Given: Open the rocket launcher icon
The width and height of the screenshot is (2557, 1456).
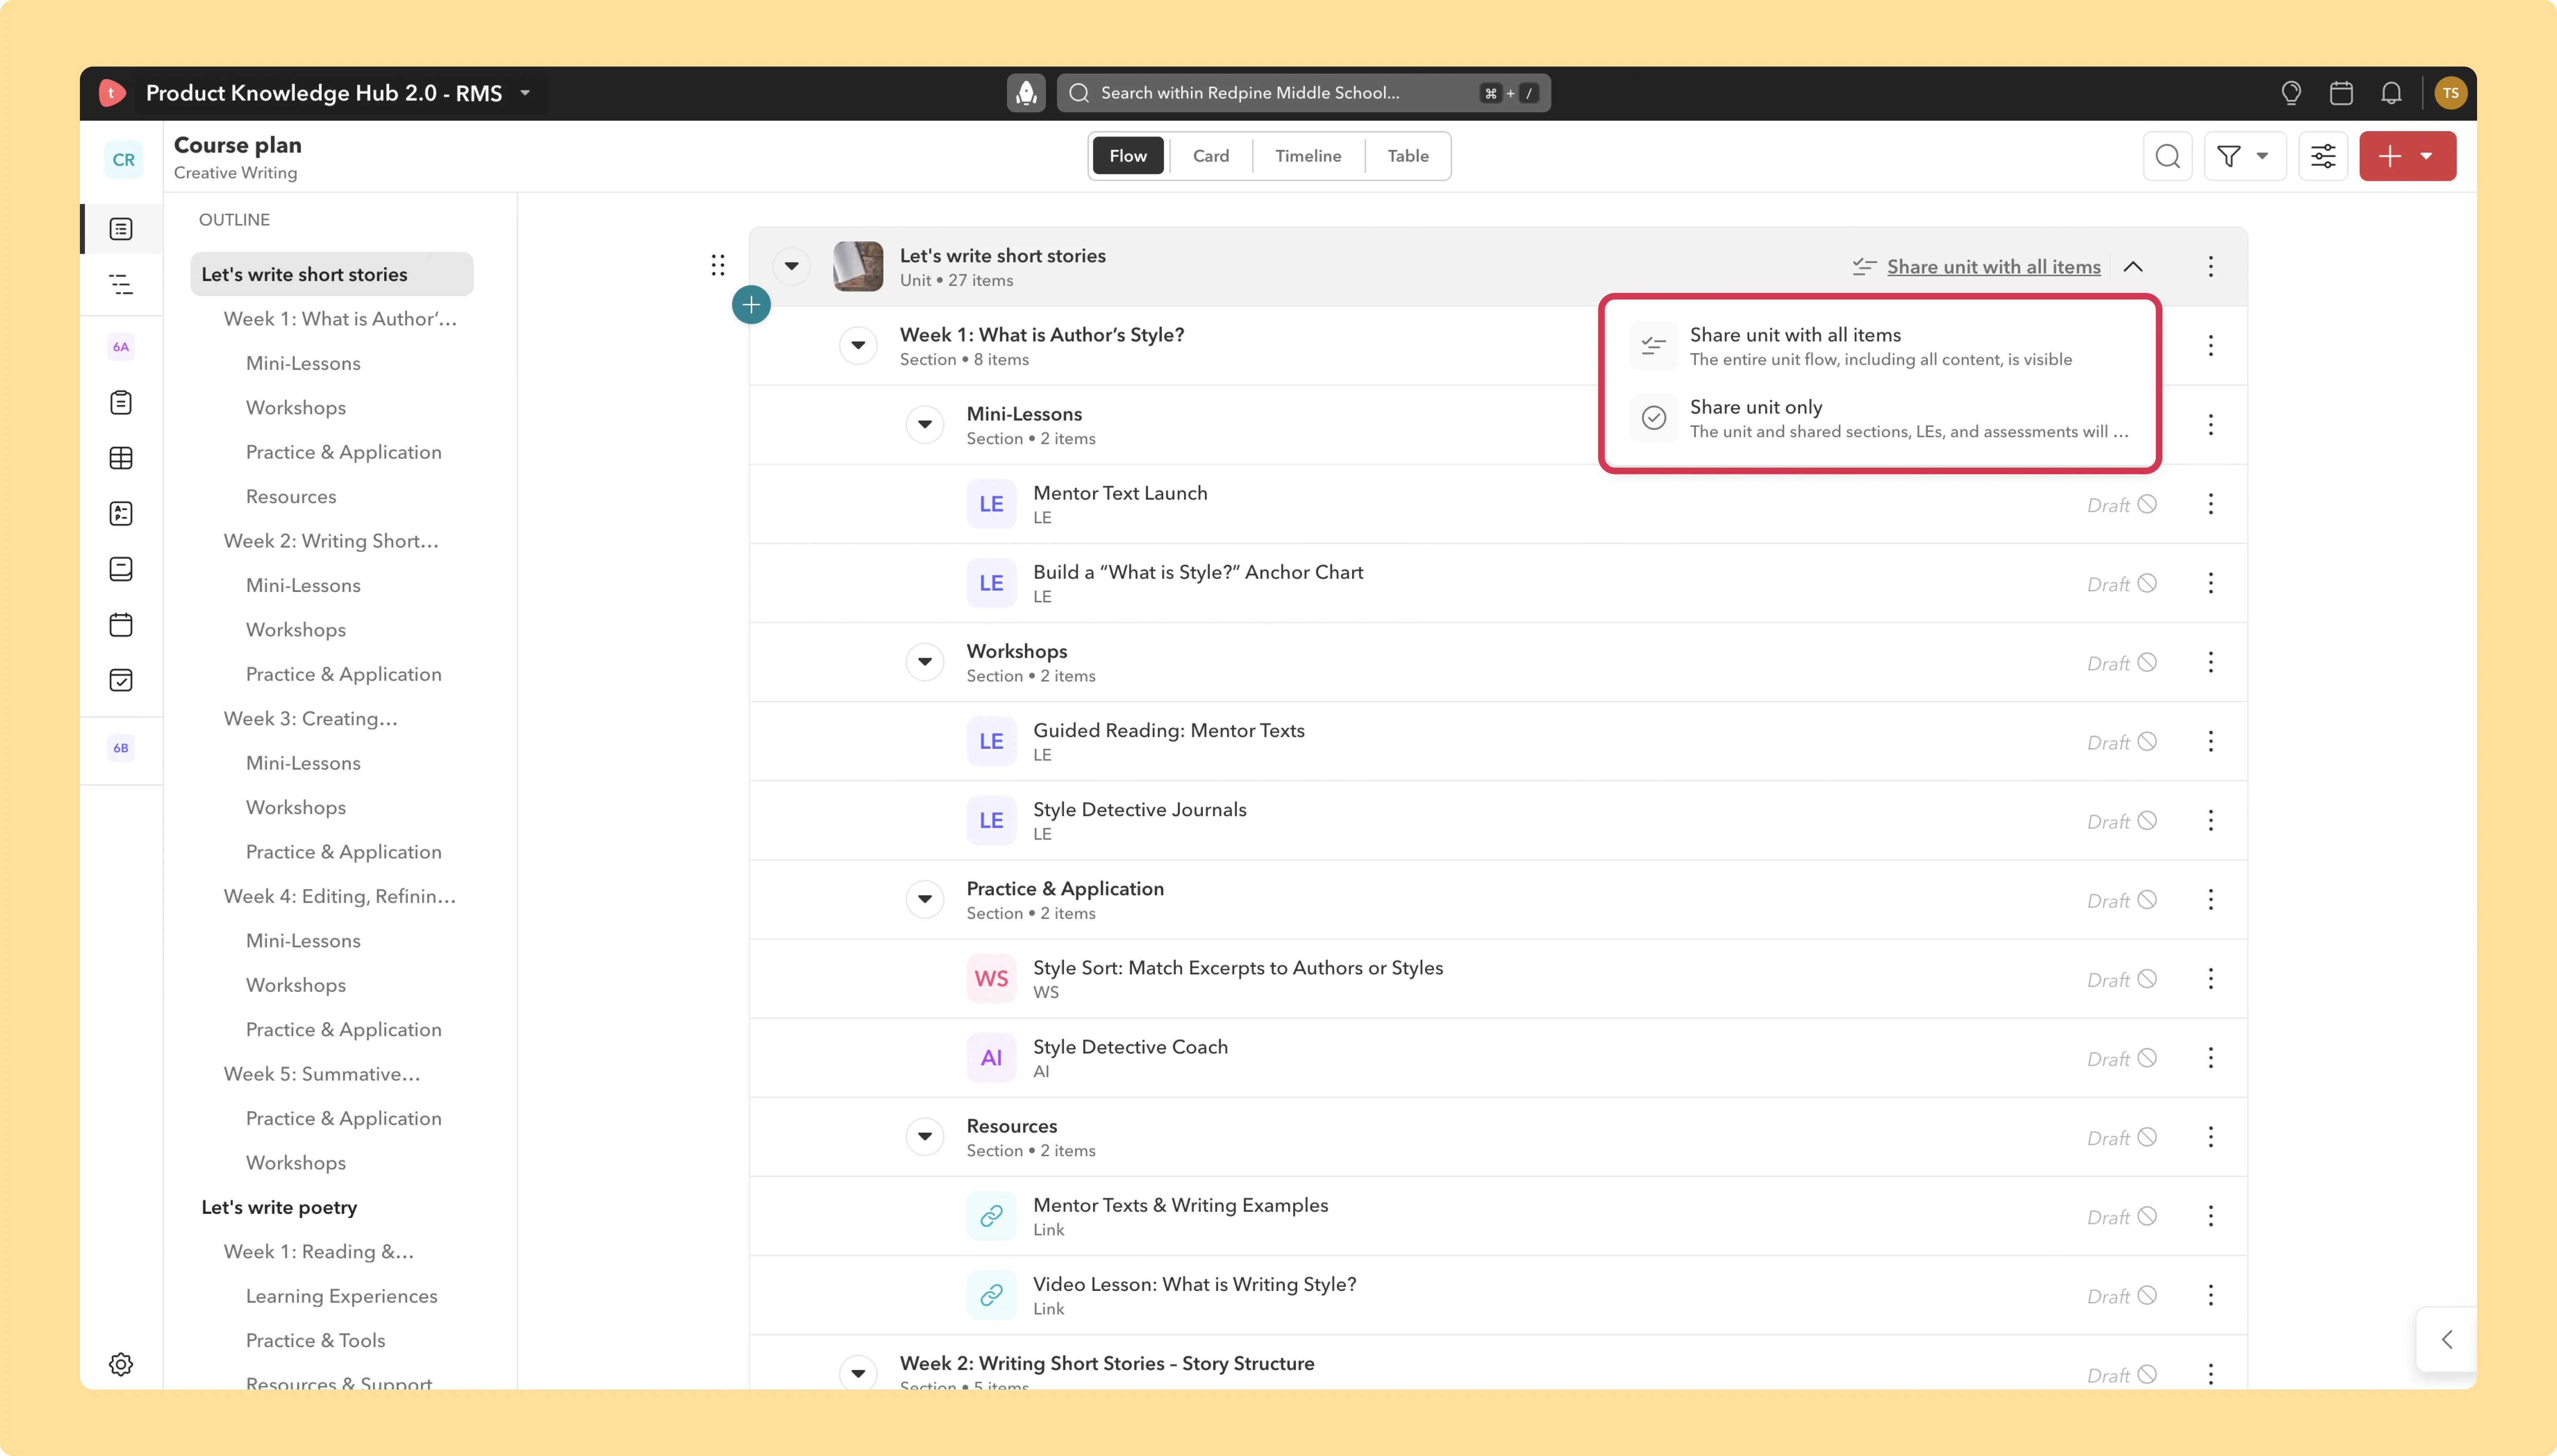Looking at the screenshot, I should coord(1025,93).
